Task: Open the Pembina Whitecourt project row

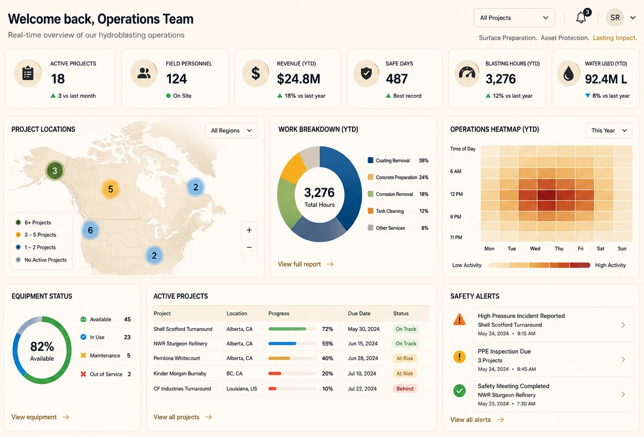Action: coord(290,359)
